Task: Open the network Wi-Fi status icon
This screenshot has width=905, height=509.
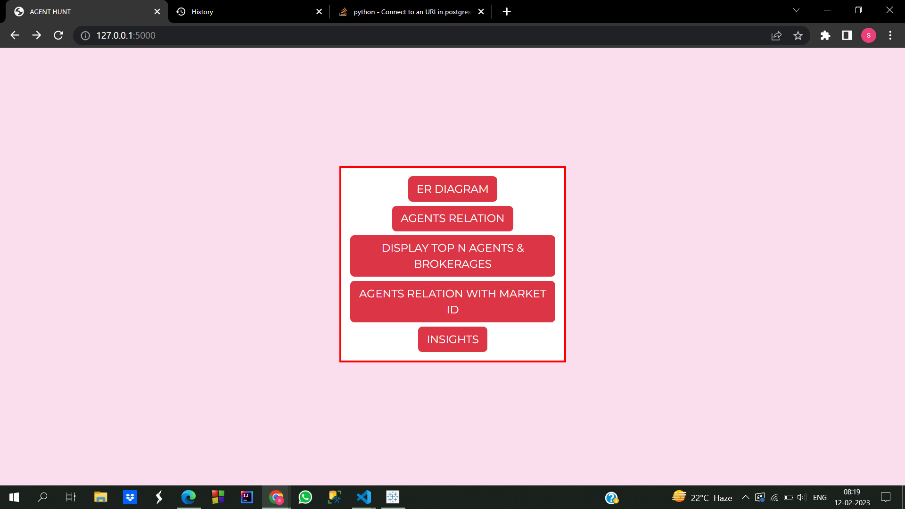Action: click(x=774, y=497)
